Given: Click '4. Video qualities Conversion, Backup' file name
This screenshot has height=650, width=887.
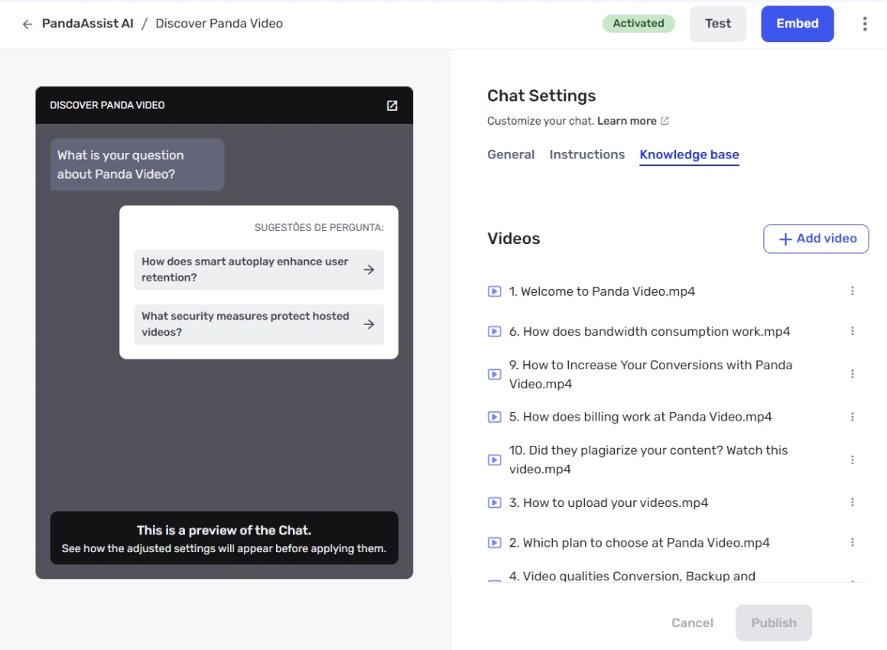Looking at the screenshot, I should click(x=632, y=576).
